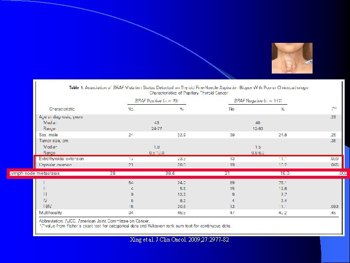Click the age range '12-83'
Screen dimensions: 350x263
(258, 129)
